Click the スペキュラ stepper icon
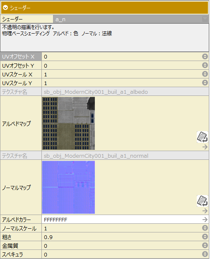 pyautogui.click(x=205, y=254)
